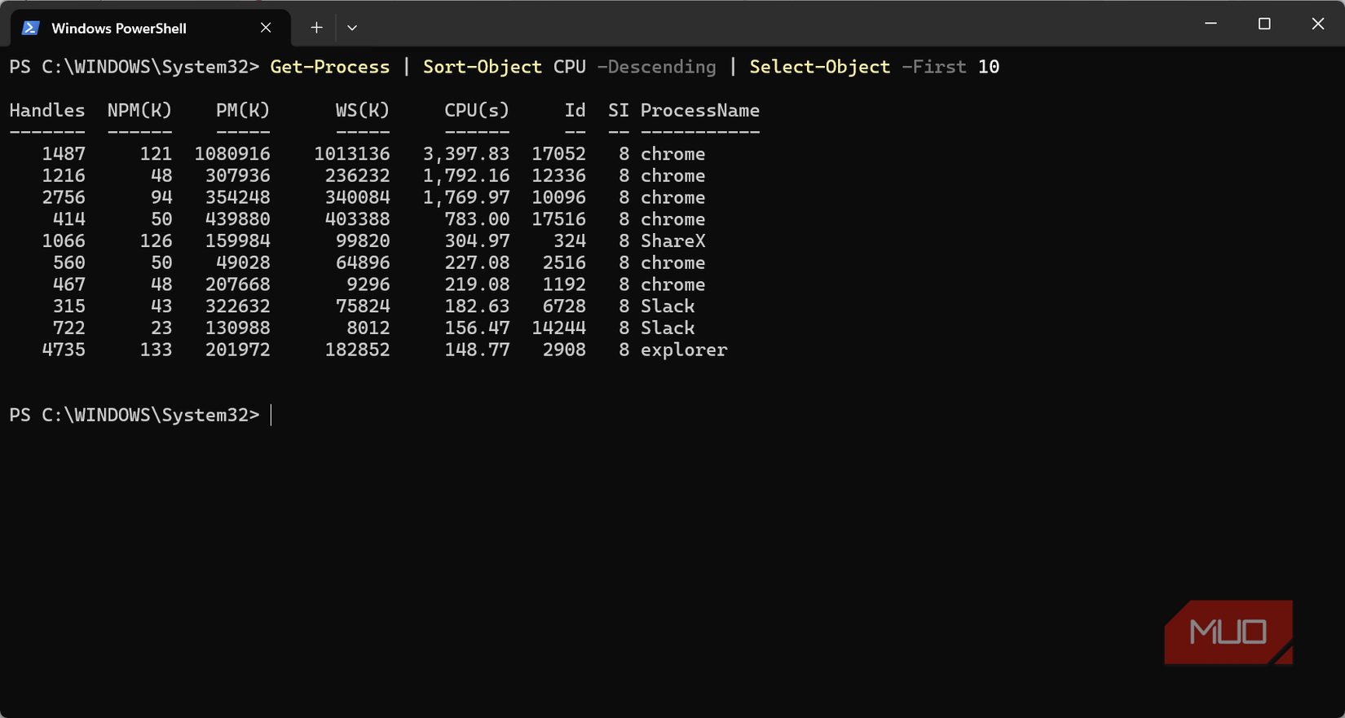
Task: Click CPU value 1,769.97
Action: tap(466, 197)
